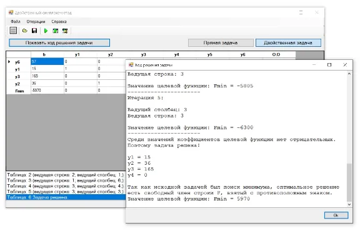Select the Fmin cell containing -5970

47,91
